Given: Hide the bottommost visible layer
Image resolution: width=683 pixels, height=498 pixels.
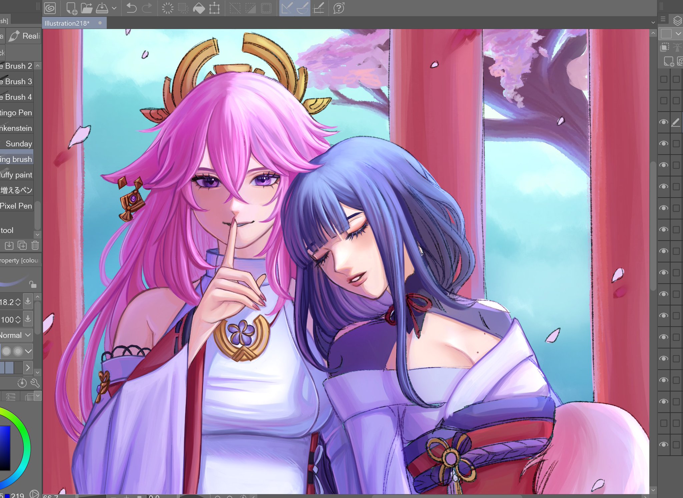Looking at the screenshot, I should (664, 444).
